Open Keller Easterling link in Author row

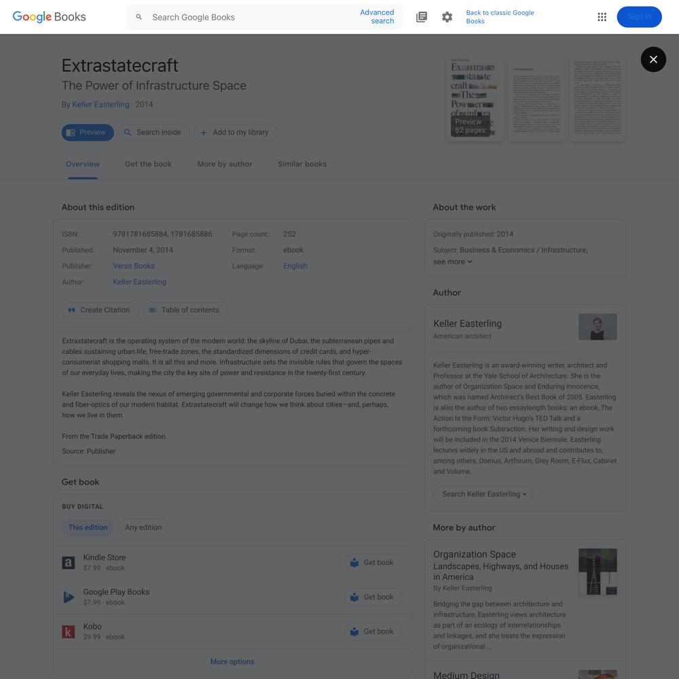(139, 282)
